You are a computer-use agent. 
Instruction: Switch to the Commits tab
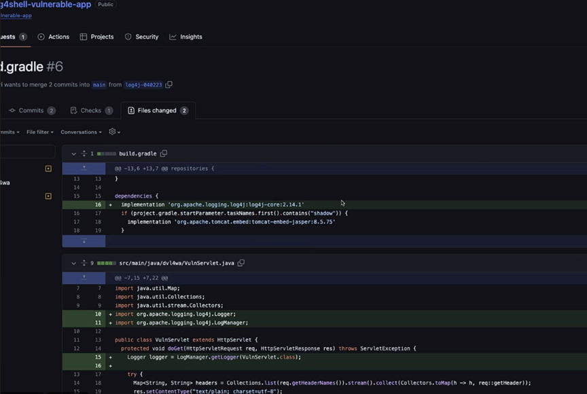tap(32, 110)
